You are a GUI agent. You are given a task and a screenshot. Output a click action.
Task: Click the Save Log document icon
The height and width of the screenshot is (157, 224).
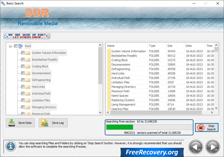pos(44,123)
